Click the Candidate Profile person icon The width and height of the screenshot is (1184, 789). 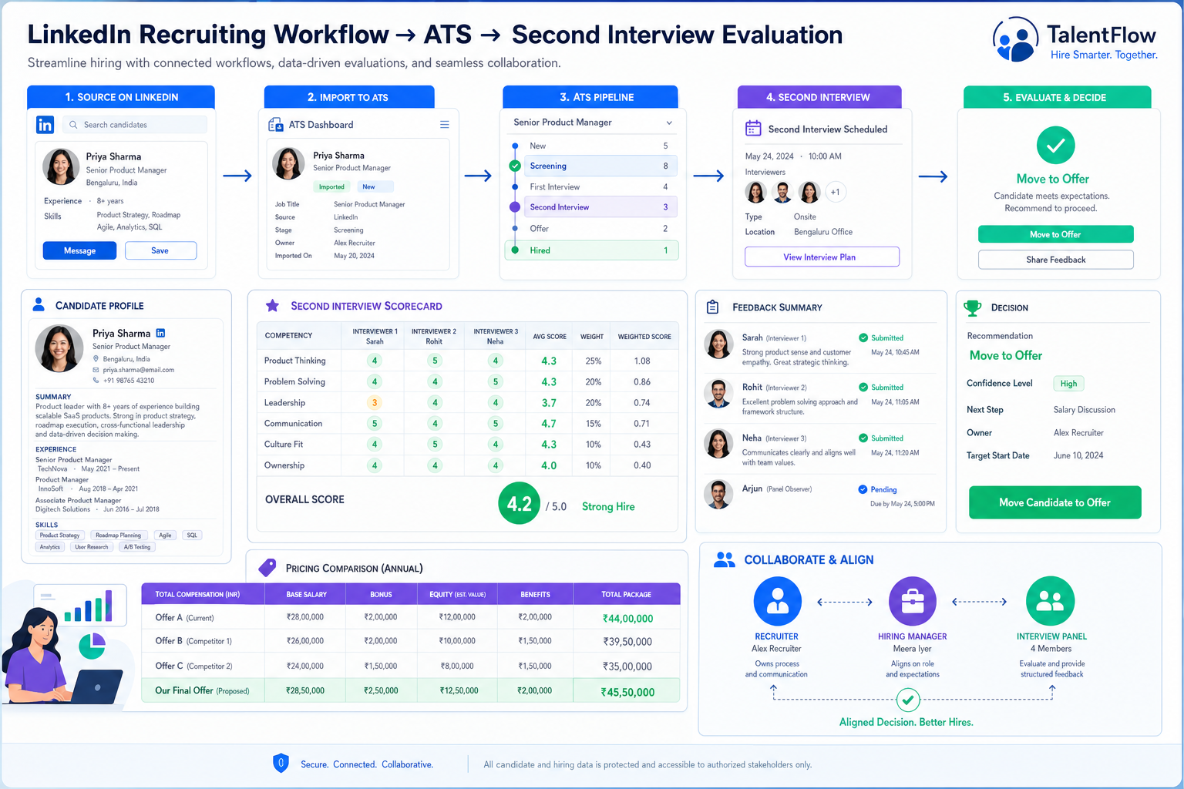pyautogui.click(x=39, y=305)
